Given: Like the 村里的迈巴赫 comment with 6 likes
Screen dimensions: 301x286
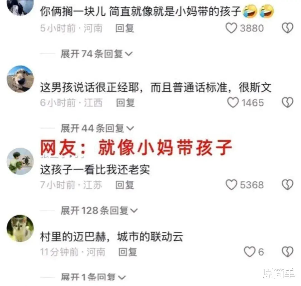Looking at the screenshot, I should [x=250, y=252].
